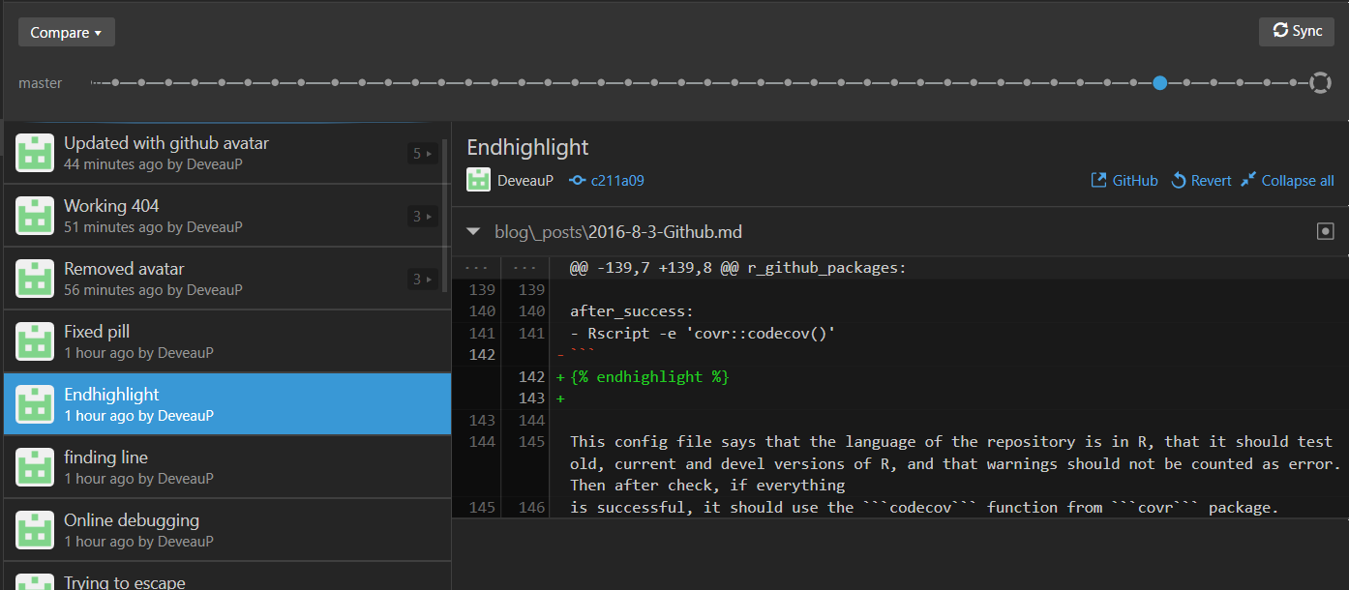The width and height of the screenshot is (1349, 590).
Task: Click the Sync button
Action: pos(1296,31)
